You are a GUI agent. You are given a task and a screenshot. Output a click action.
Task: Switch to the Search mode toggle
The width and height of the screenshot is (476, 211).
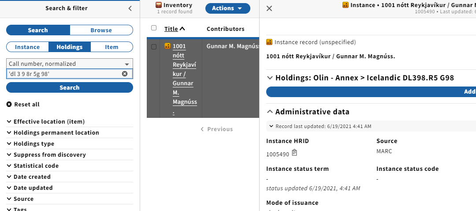(x=38, y=30)
